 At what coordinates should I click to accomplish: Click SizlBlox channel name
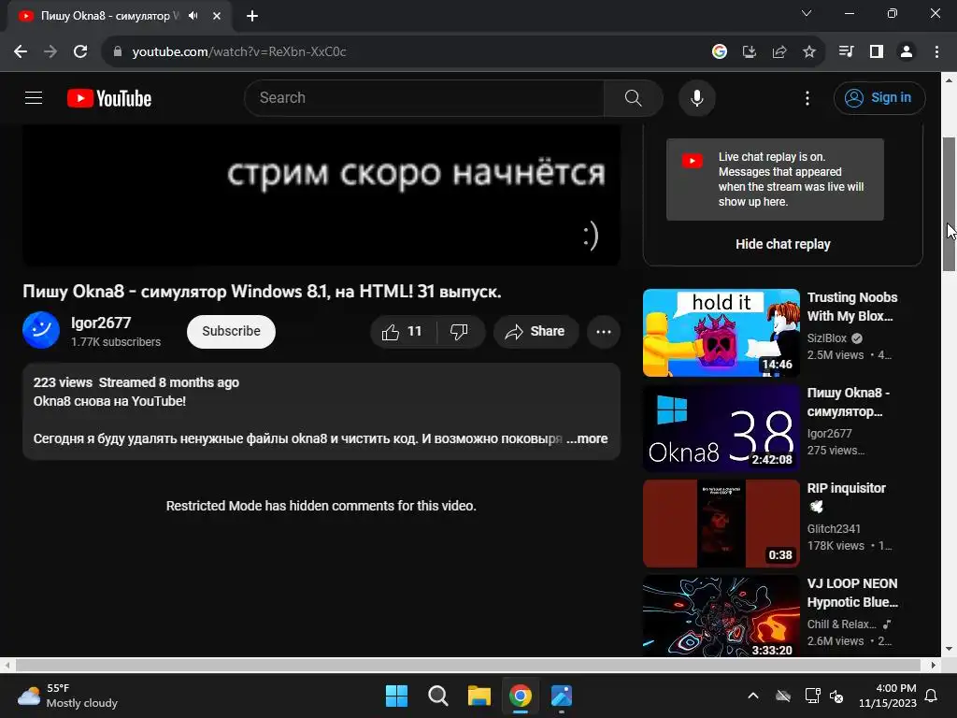[x=826, y=337]
